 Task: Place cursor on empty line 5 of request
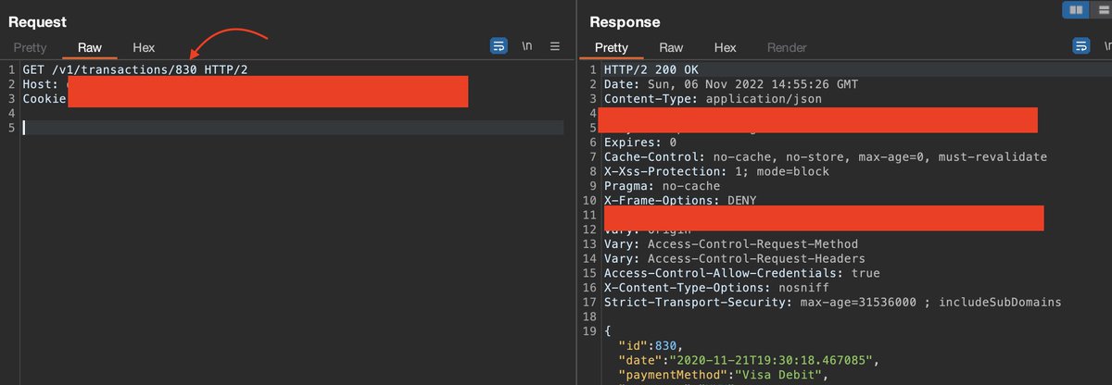pyautogui.click(x=293, y=128)
